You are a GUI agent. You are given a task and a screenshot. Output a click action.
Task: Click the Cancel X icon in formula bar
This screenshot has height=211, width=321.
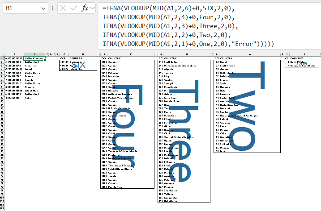pos(63,8)
